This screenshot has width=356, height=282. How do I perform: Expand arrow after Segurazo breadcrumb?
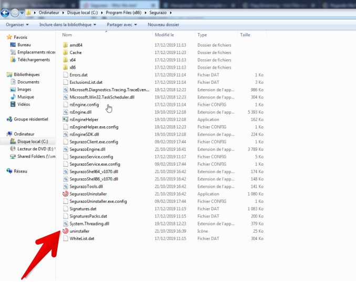171,13
